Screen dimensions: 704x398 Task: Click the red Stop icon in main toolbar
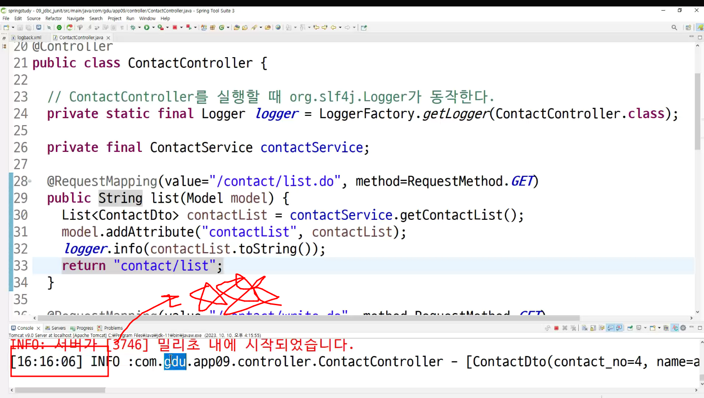(x=174, y=27)
